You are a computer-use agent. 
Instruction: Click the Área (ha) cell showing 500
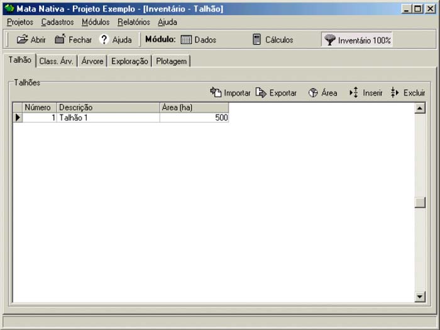(x=194, y=118)
